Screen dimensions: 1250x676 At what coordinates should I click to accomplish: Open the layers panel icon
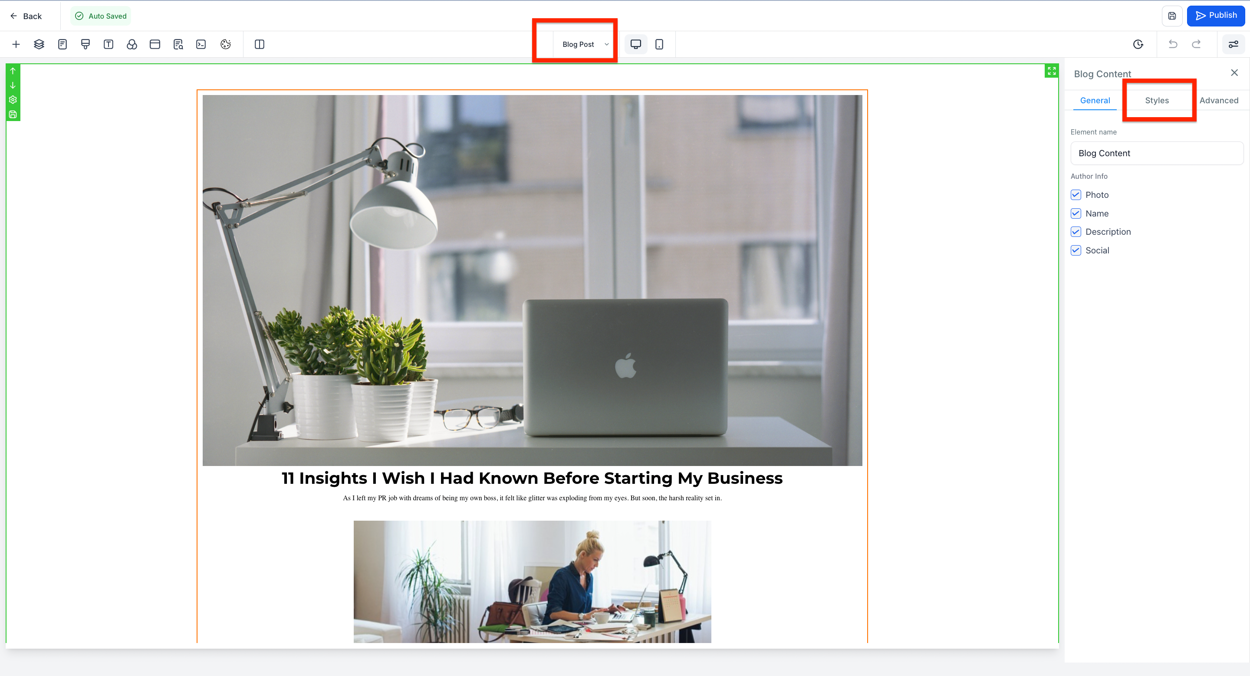coord(39,44)
